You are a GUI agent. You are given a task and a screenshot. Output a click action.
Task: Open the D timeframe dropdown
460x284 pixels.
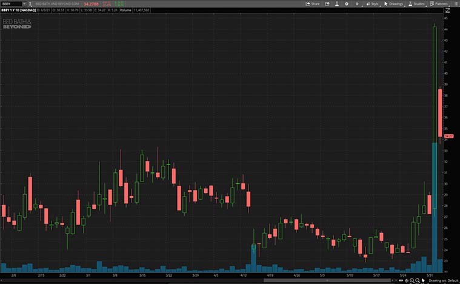click(x=358, y=4)
